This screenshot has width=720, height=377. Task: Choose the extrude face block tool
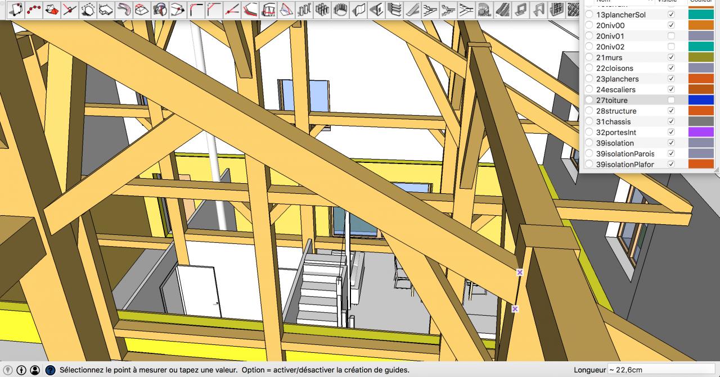tap(106, 9)
